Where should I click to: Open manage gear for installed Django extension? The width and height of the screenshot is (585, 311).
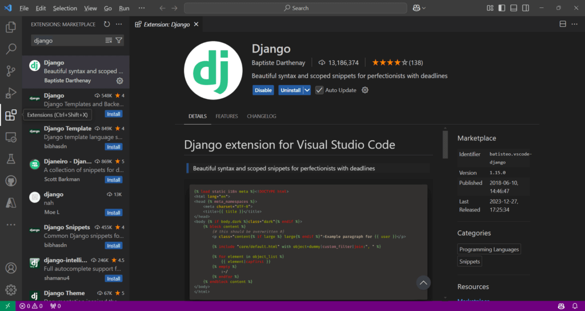[120, 81]
